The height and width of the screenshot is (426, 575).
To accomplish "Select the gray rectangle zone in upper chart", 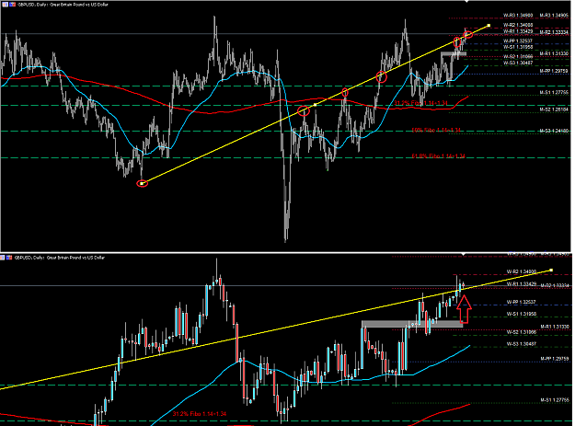I will pyautogui.click(x=454, y=53).
